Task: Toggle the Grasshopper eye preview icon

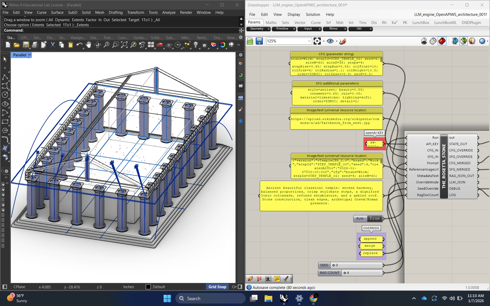Action: 330,41
